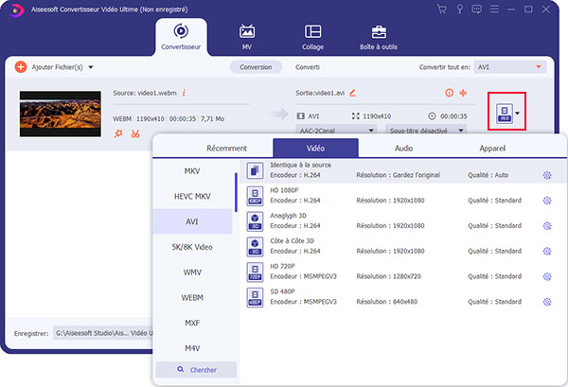Open settings gear for Identique à la source

(546, 175)
